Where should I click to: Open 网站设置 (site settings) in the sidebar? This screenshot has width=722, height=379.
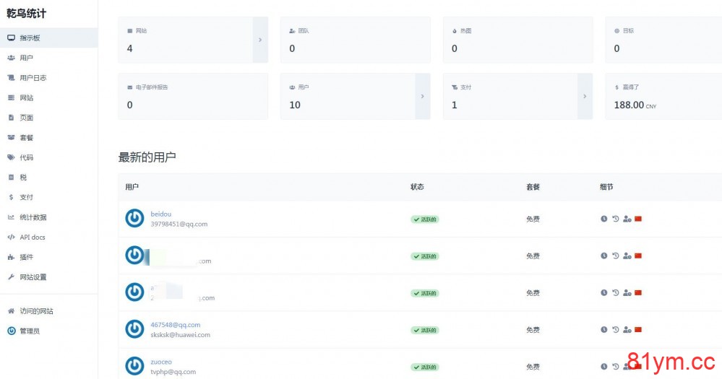(x=33, y=277)
